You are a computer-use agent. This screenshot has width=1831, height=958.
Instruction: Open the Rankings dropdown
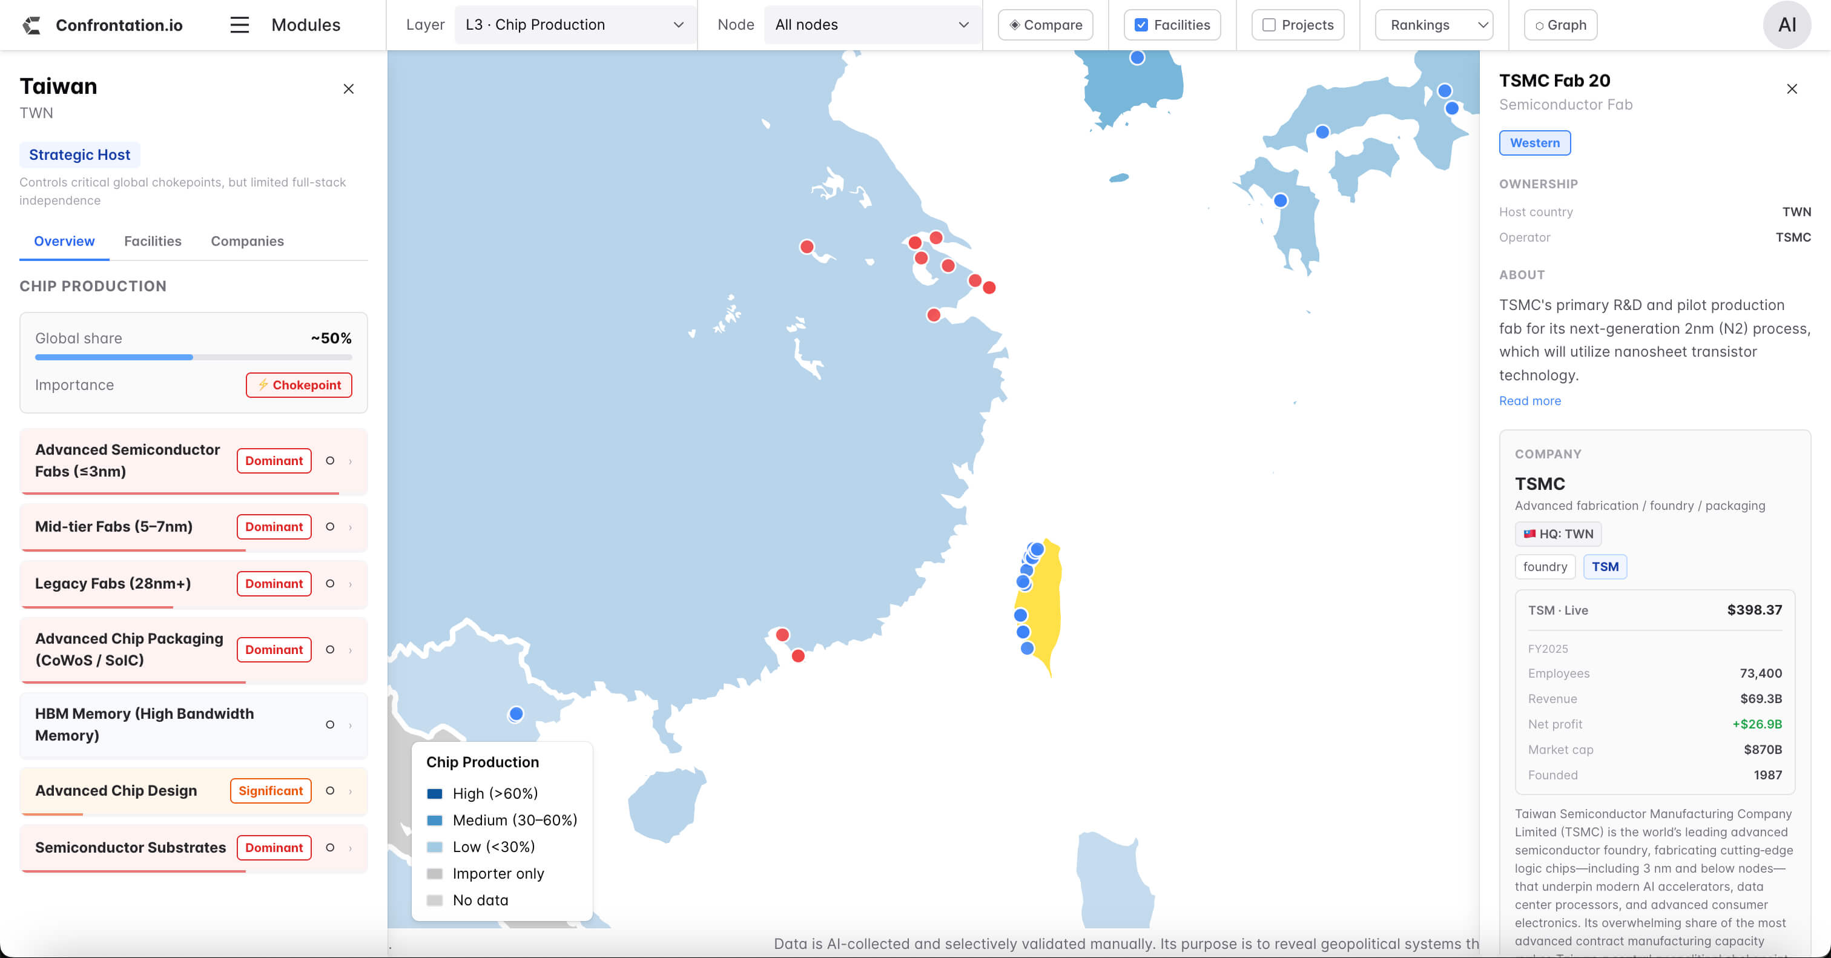[x=1434, y=25]
